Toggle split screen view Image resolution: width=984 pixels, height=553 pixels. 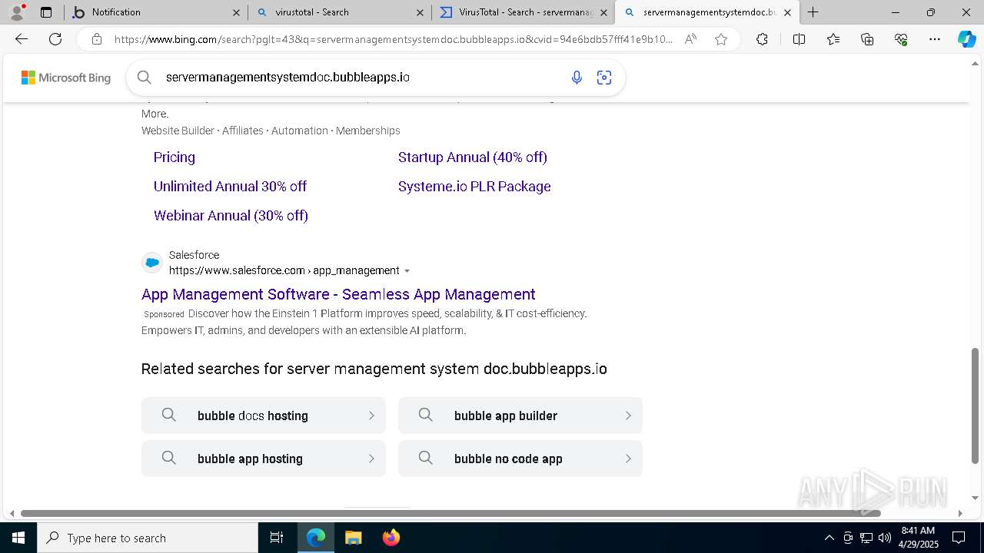799,39
